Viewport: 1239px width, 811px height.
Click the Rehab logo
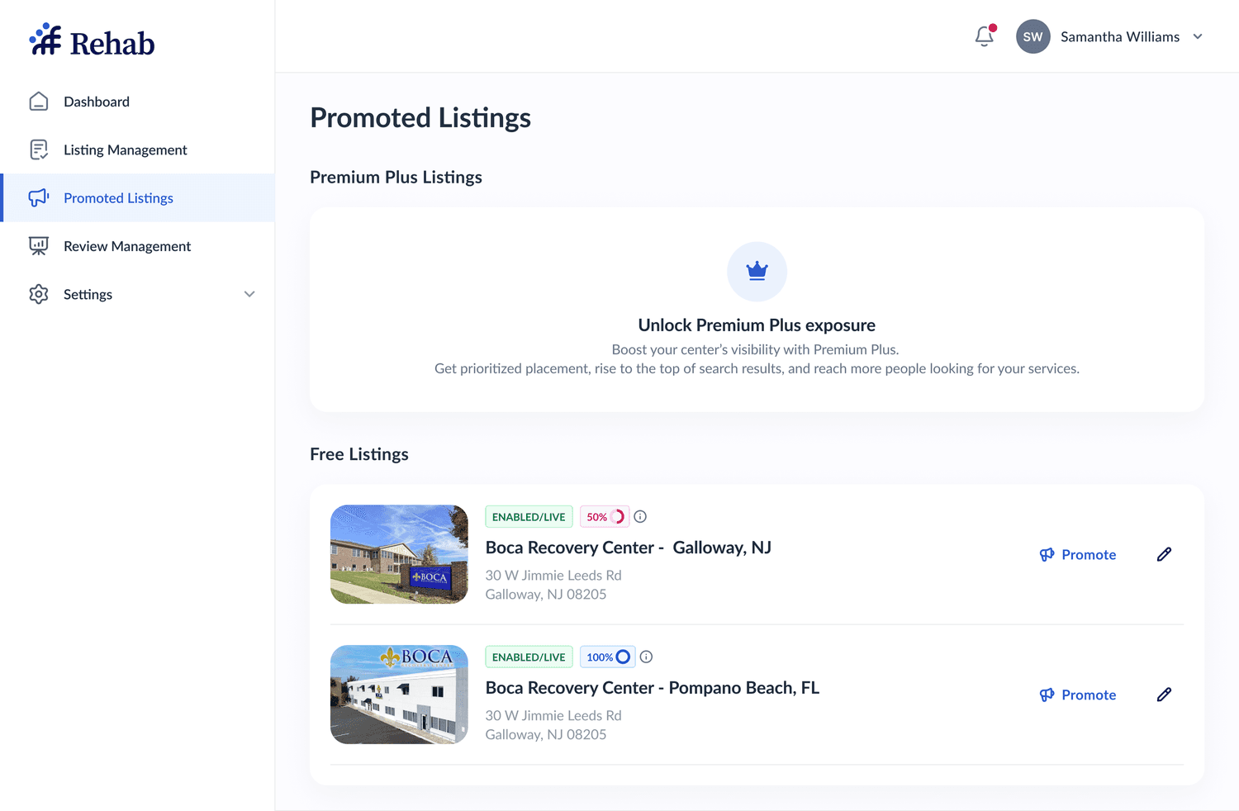[x=92, y=40]
